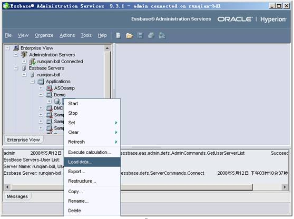Open the Tools menu

click(x=86, y=35)
